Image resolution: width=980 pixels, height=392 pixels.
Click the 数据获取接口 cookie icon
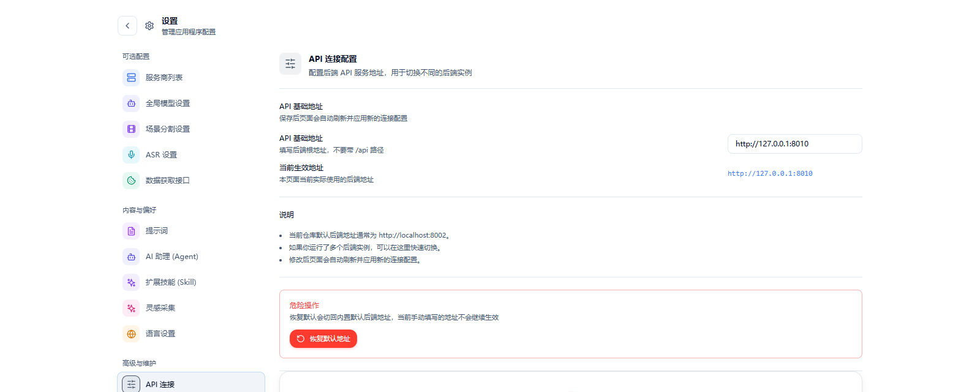[x=131, y=181]
